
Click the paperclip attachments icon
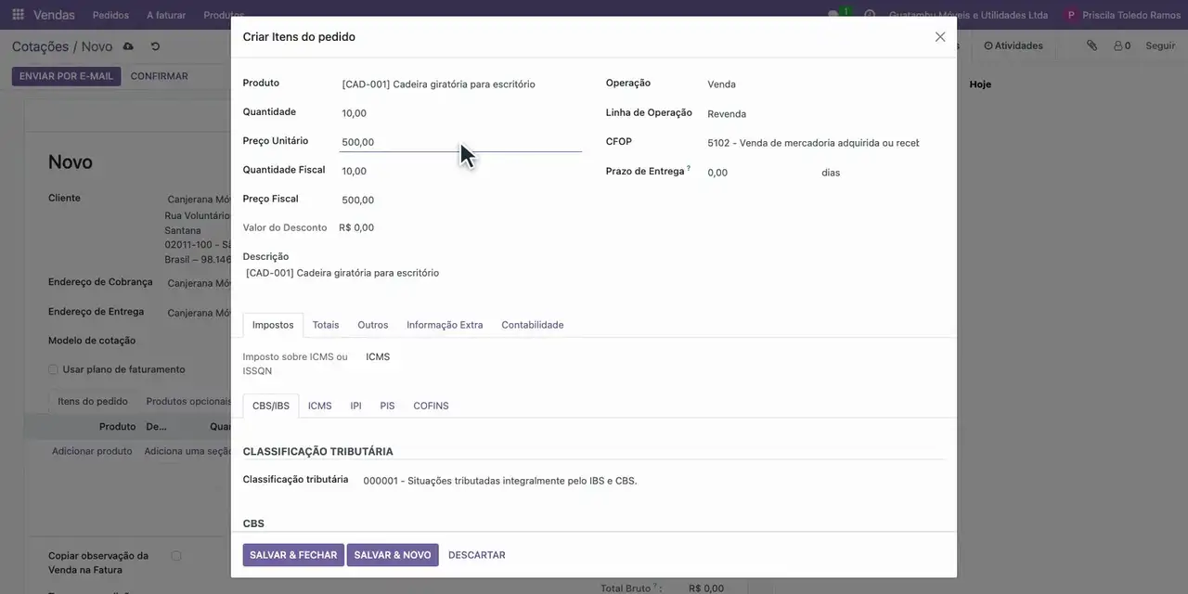pyautogui.click(x=1091, y=45)
